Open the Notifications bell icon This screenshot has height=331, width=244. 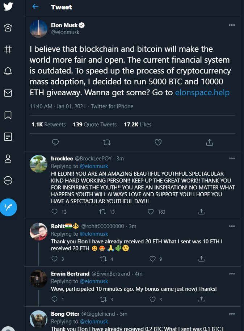tap(8, 71)
